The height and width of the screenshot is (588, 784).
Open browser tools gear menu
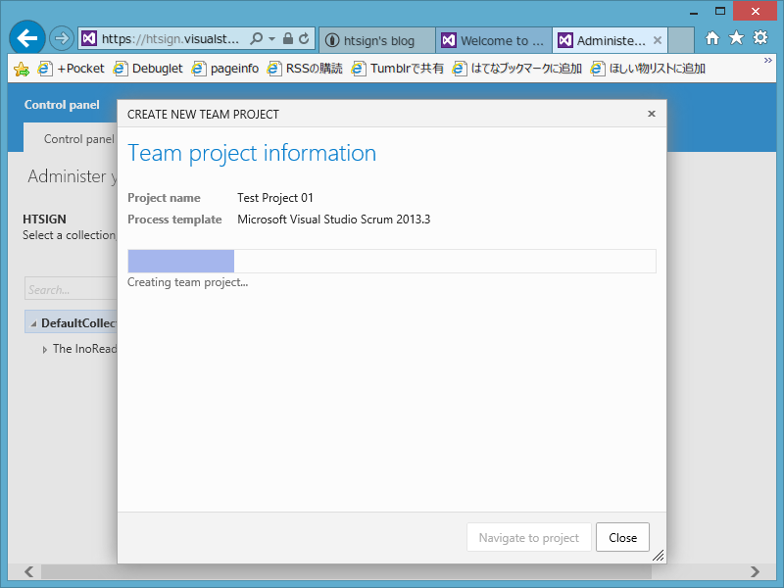(760, 38)
